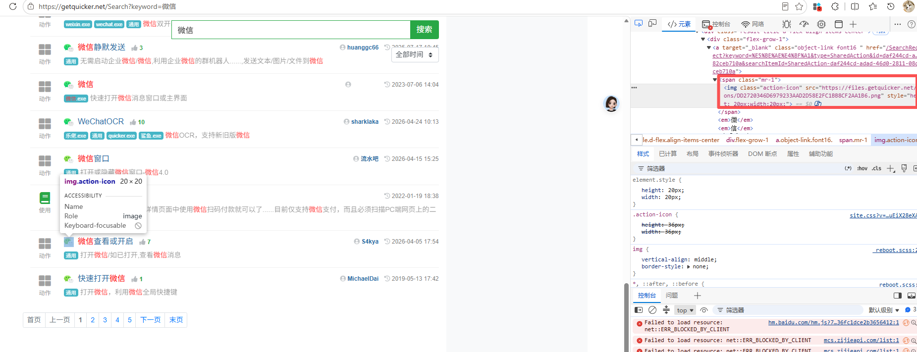Click the new style rule plus icon

tap(891, 168)
